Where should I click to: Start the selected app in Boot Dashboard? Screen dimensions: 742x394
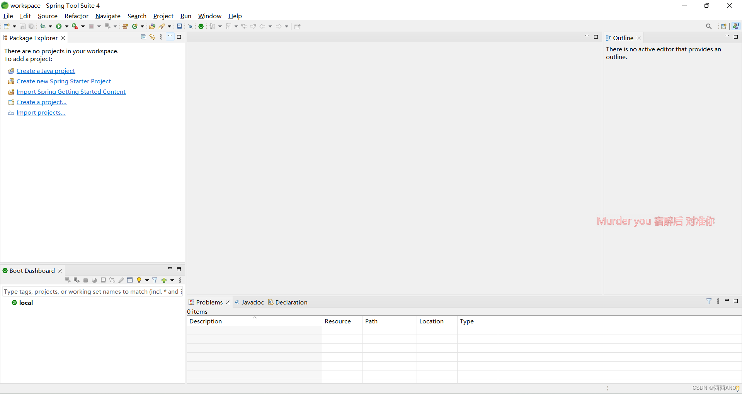[68, 280]
